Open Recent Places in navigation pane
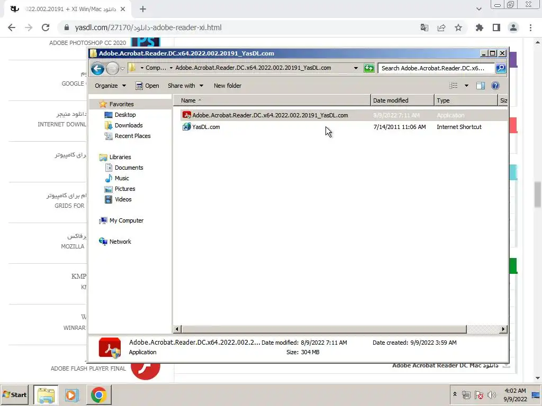 pyautogui.click(x=132, y=136)
